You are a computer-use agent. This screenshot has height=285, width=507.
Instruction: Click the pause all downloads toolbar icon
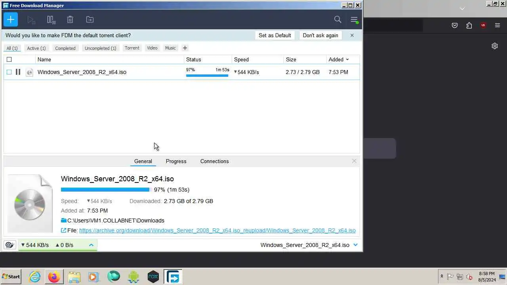(x=51, y=19)
